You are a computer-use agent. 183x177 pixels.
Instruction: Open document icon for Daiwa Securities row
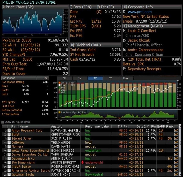tap(9, 154)
